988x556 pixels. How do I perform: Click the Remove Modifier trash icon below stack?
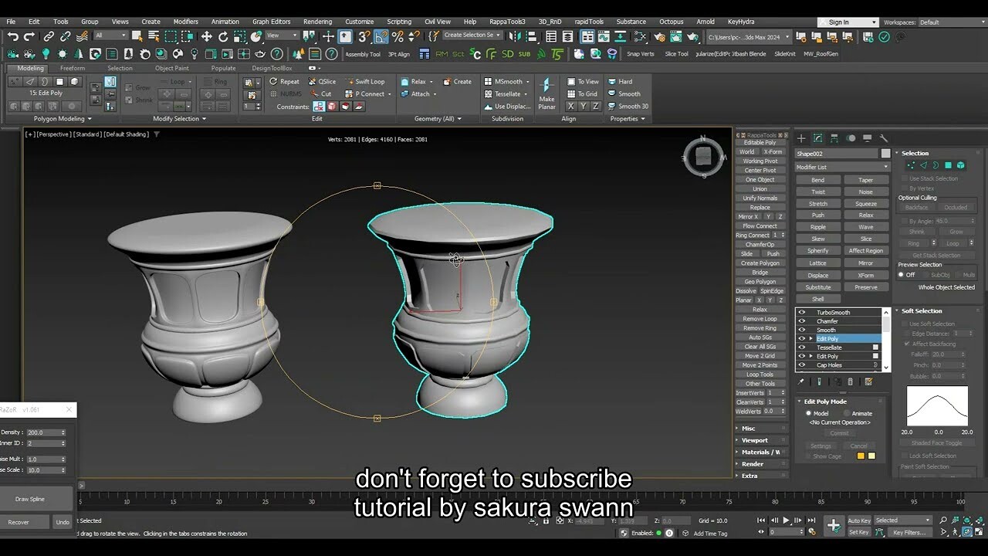(x=852, y=380)
